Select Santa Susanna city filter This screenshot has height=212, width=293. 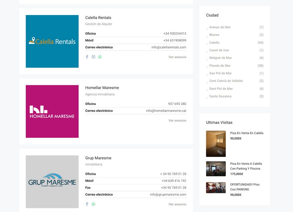220,96
